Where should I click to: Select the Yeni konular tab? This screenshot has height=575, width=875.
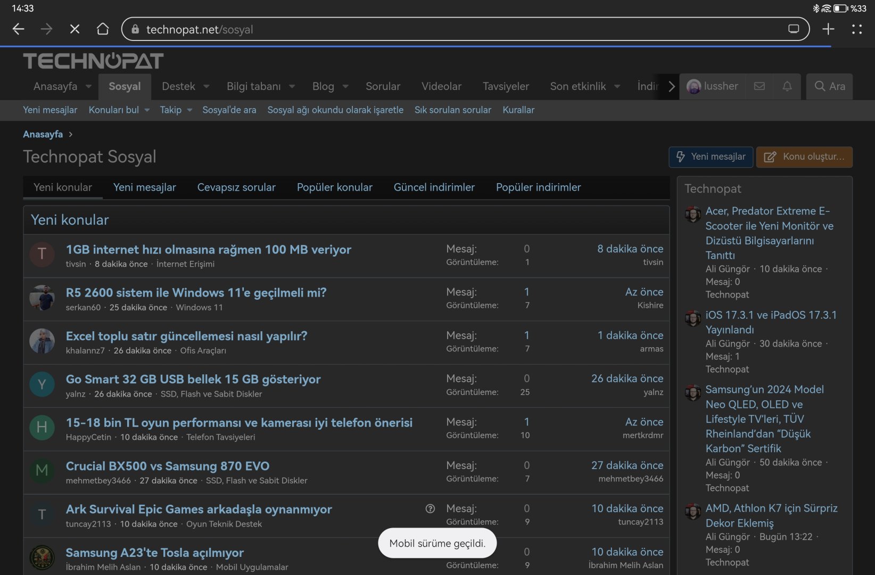pos(63,187)
